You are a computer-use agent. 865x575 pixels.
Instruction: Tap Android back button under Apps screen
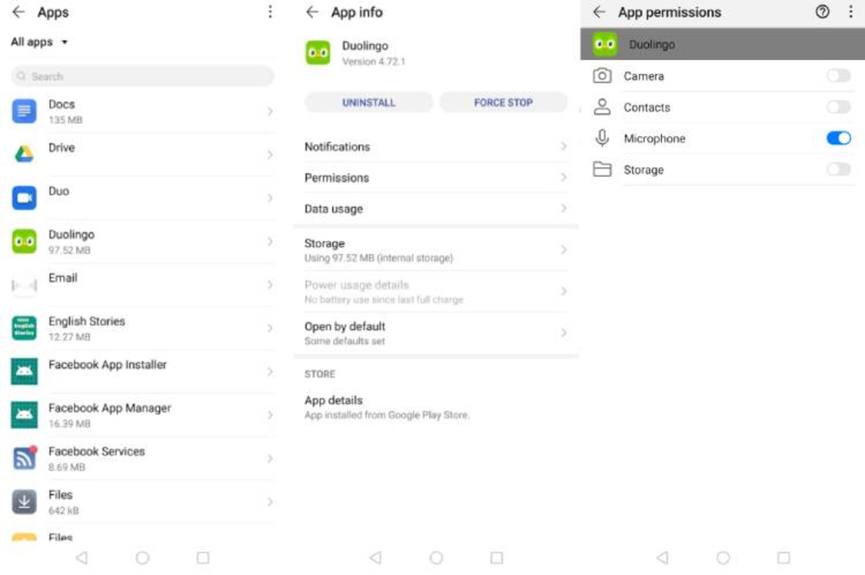click(82, 558)
